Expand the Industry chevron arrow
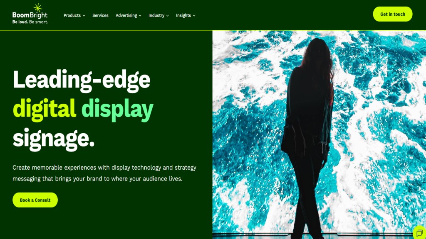Screen dimensions: 426x239 point(168,16)
